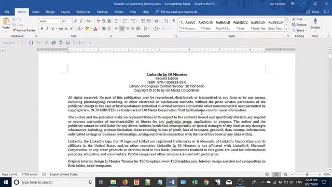Switch to Read Mode view in status bar
This screenshot has height=187, width=332.
267,175
